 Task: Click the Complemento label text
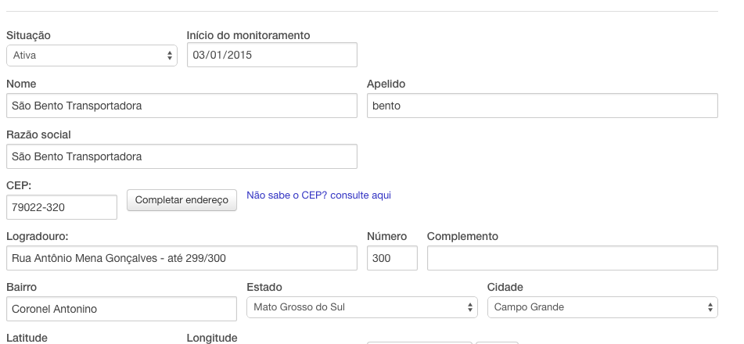[x=462, y=236]
